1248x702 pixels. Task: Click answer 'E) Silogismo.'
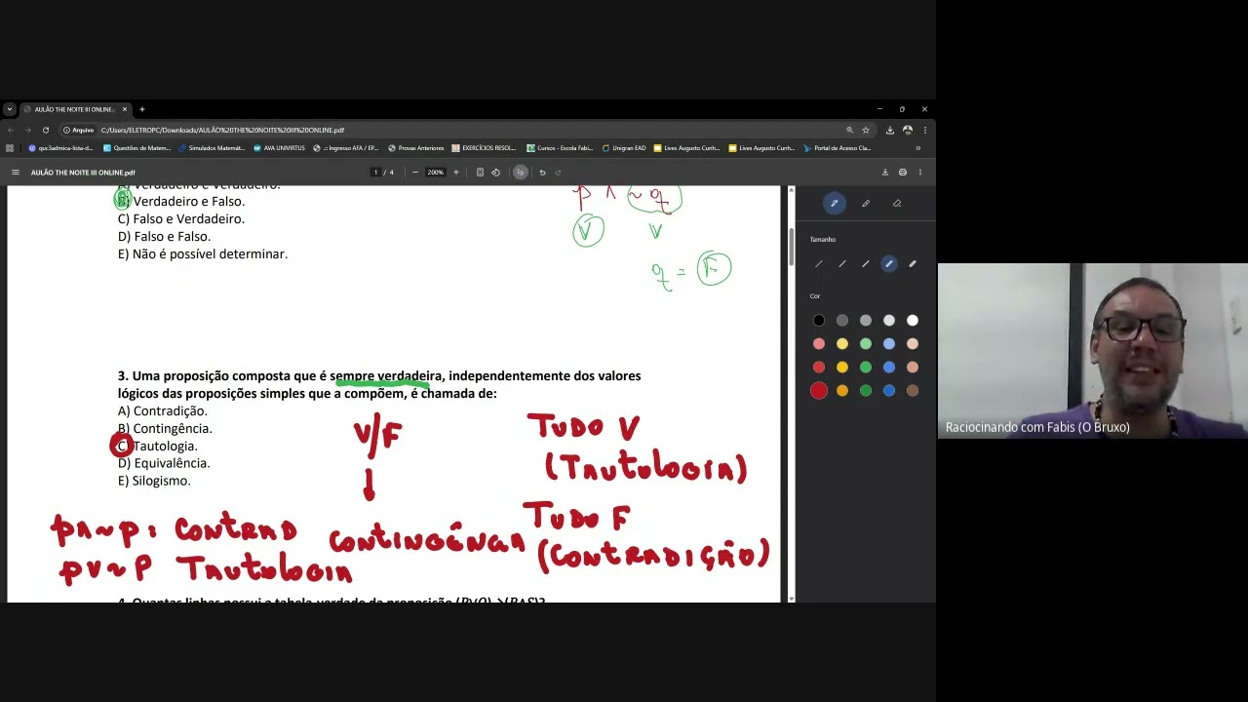point(154,481)
